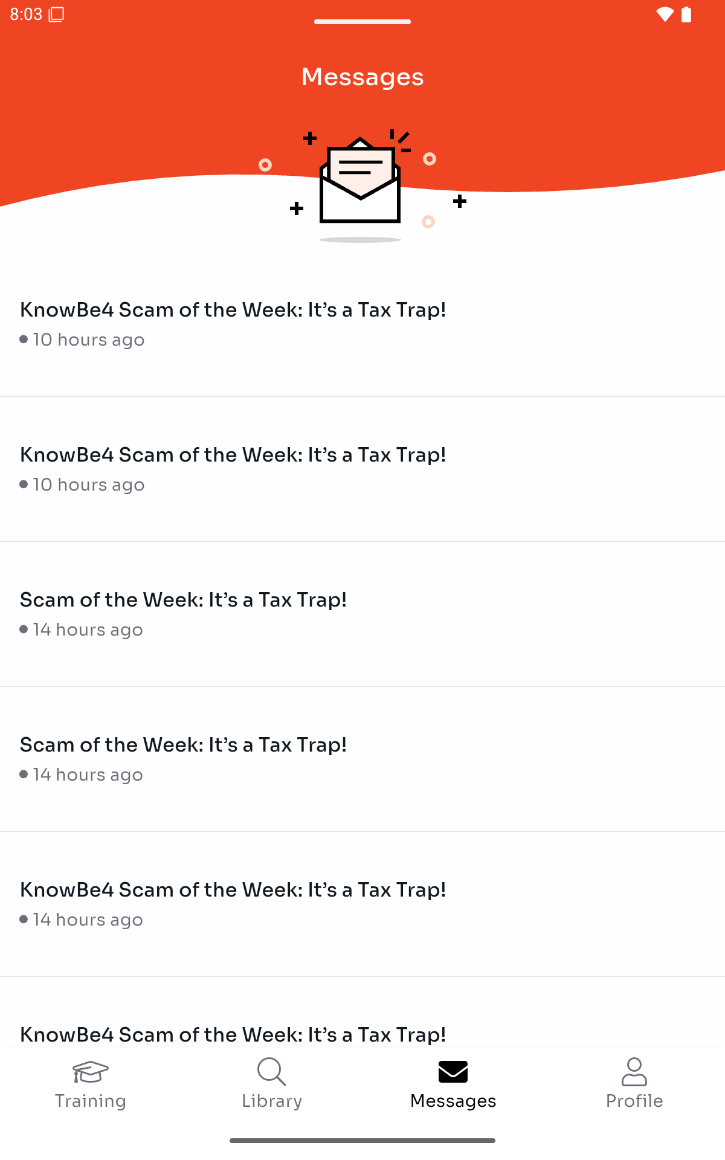Open the partially visible last KnowBe4 message
The image size is (725, 1160).
click(233, 1034)
